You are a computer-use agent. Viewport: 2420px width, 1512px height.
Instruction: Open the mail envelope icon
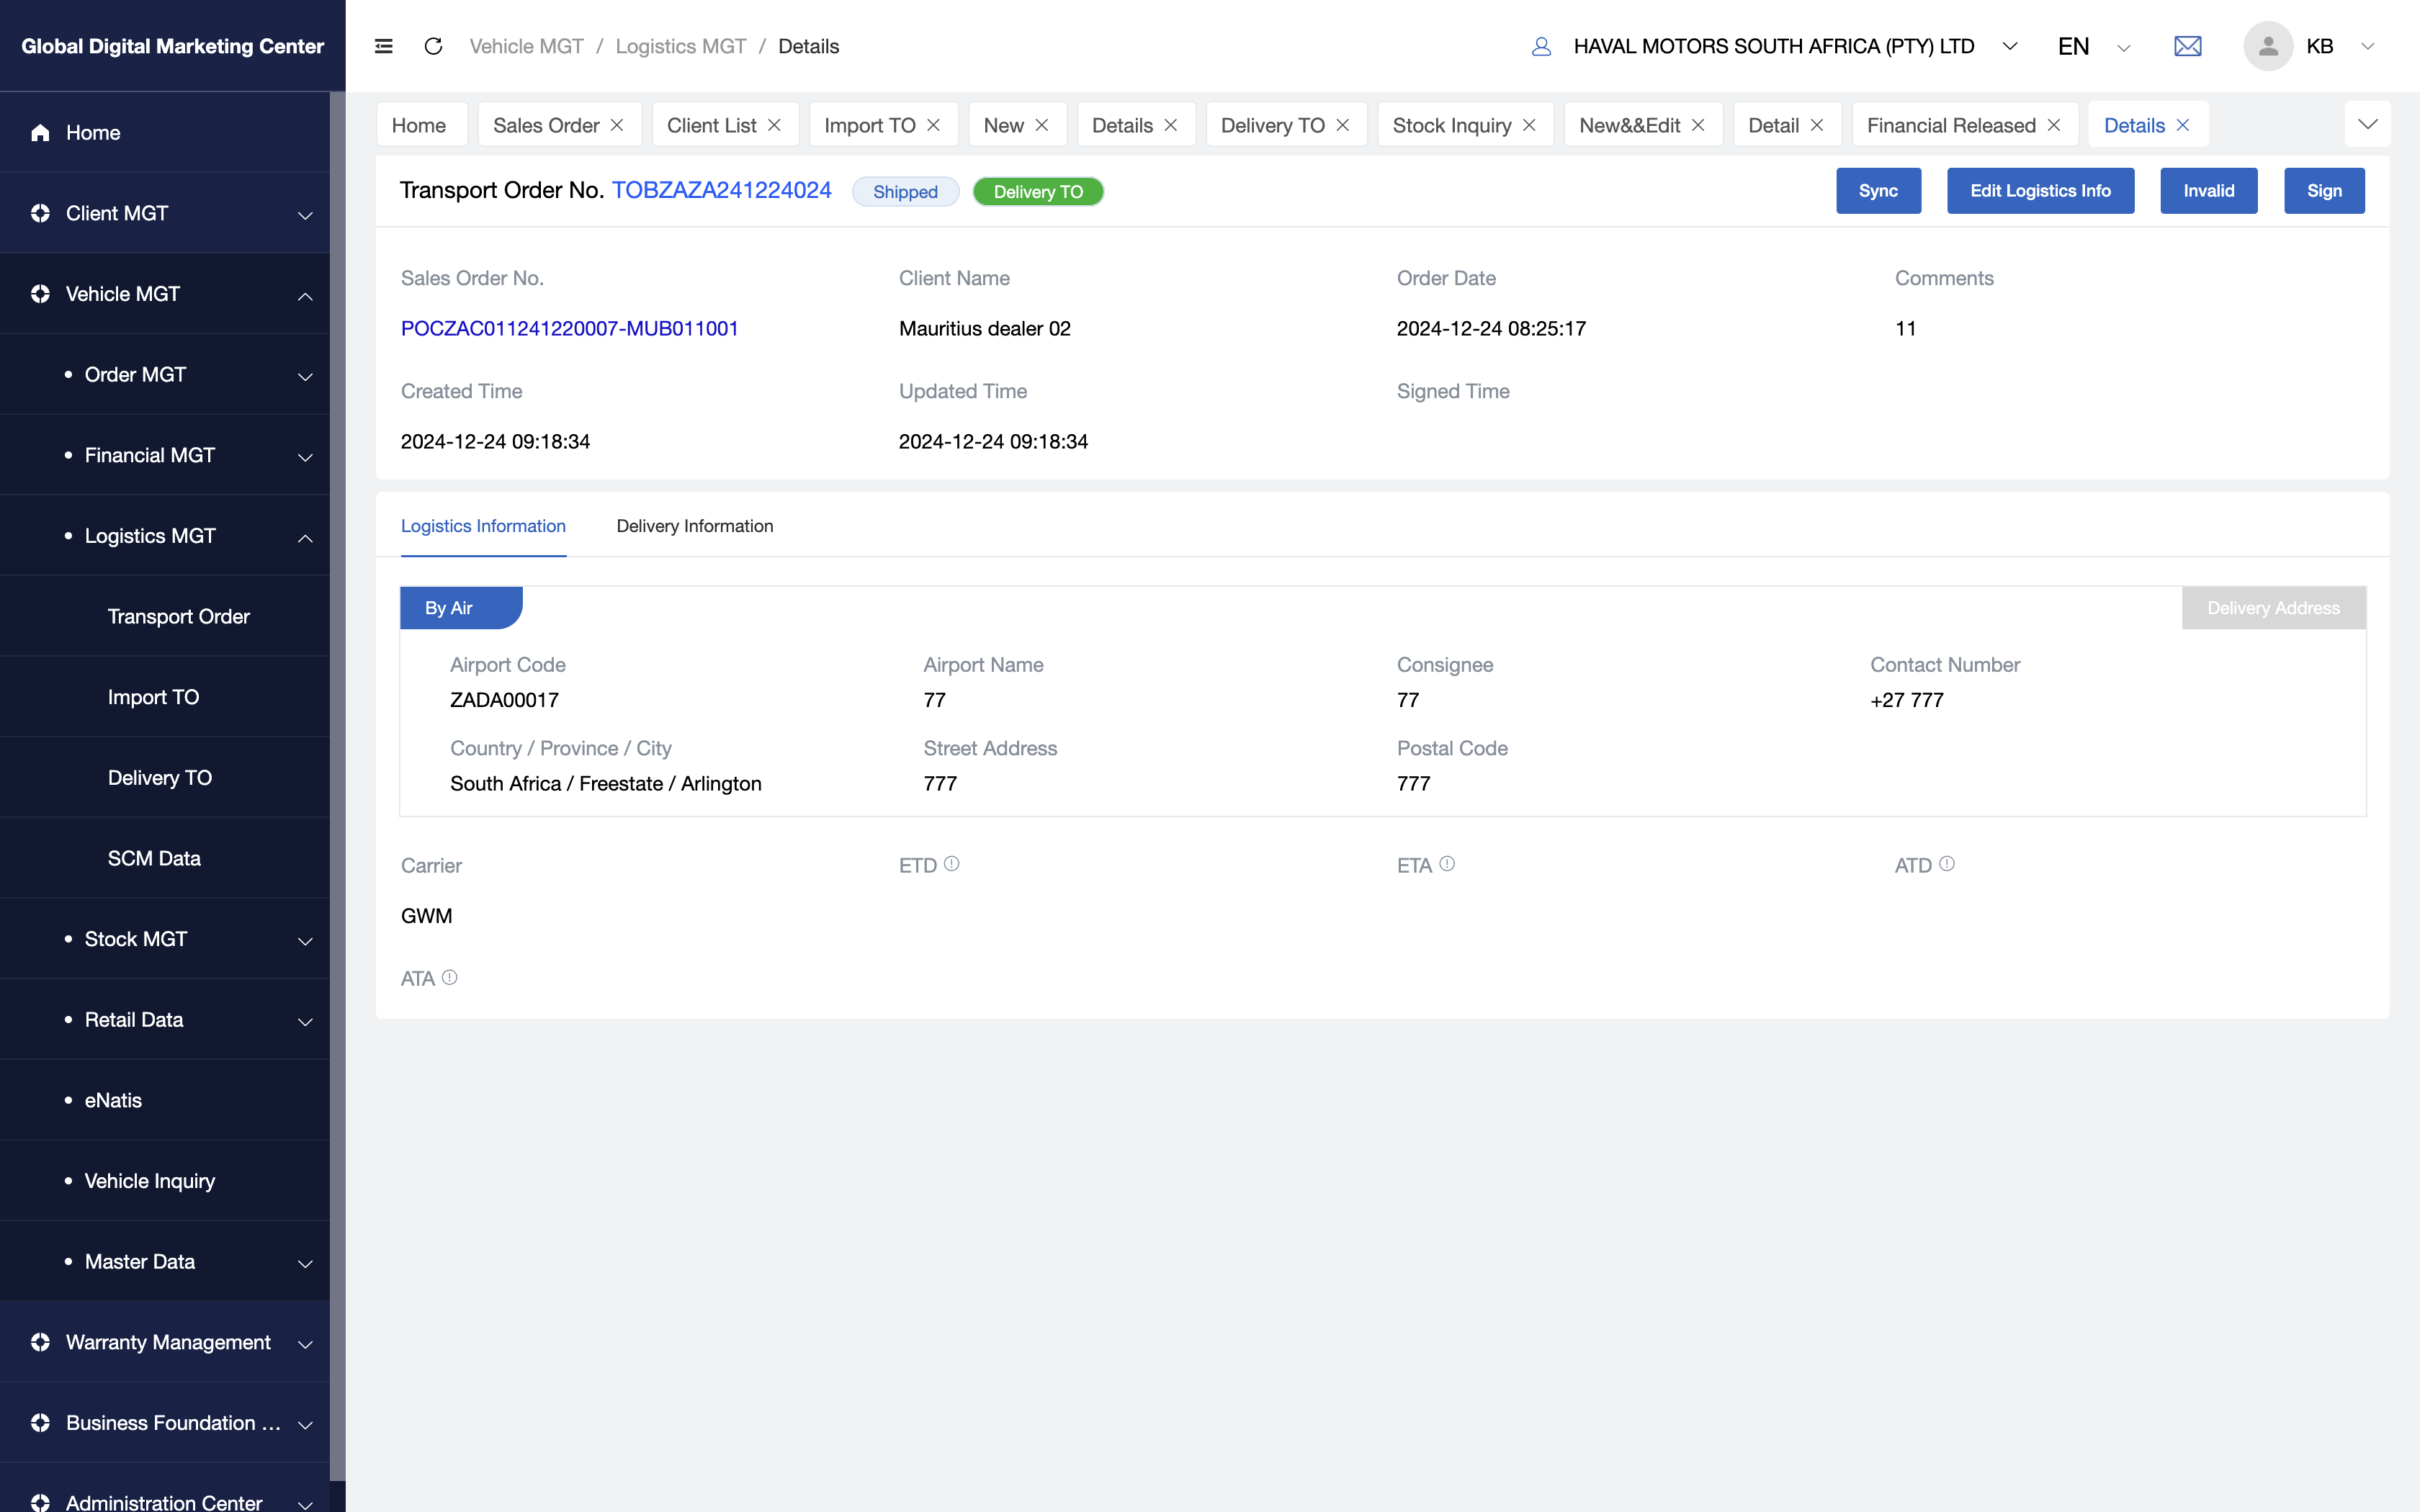pyautogui.click(x=2187, y=46)
